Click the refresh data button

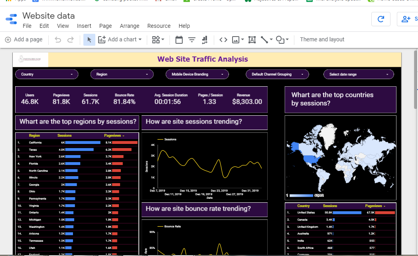(x=381, y=19)
